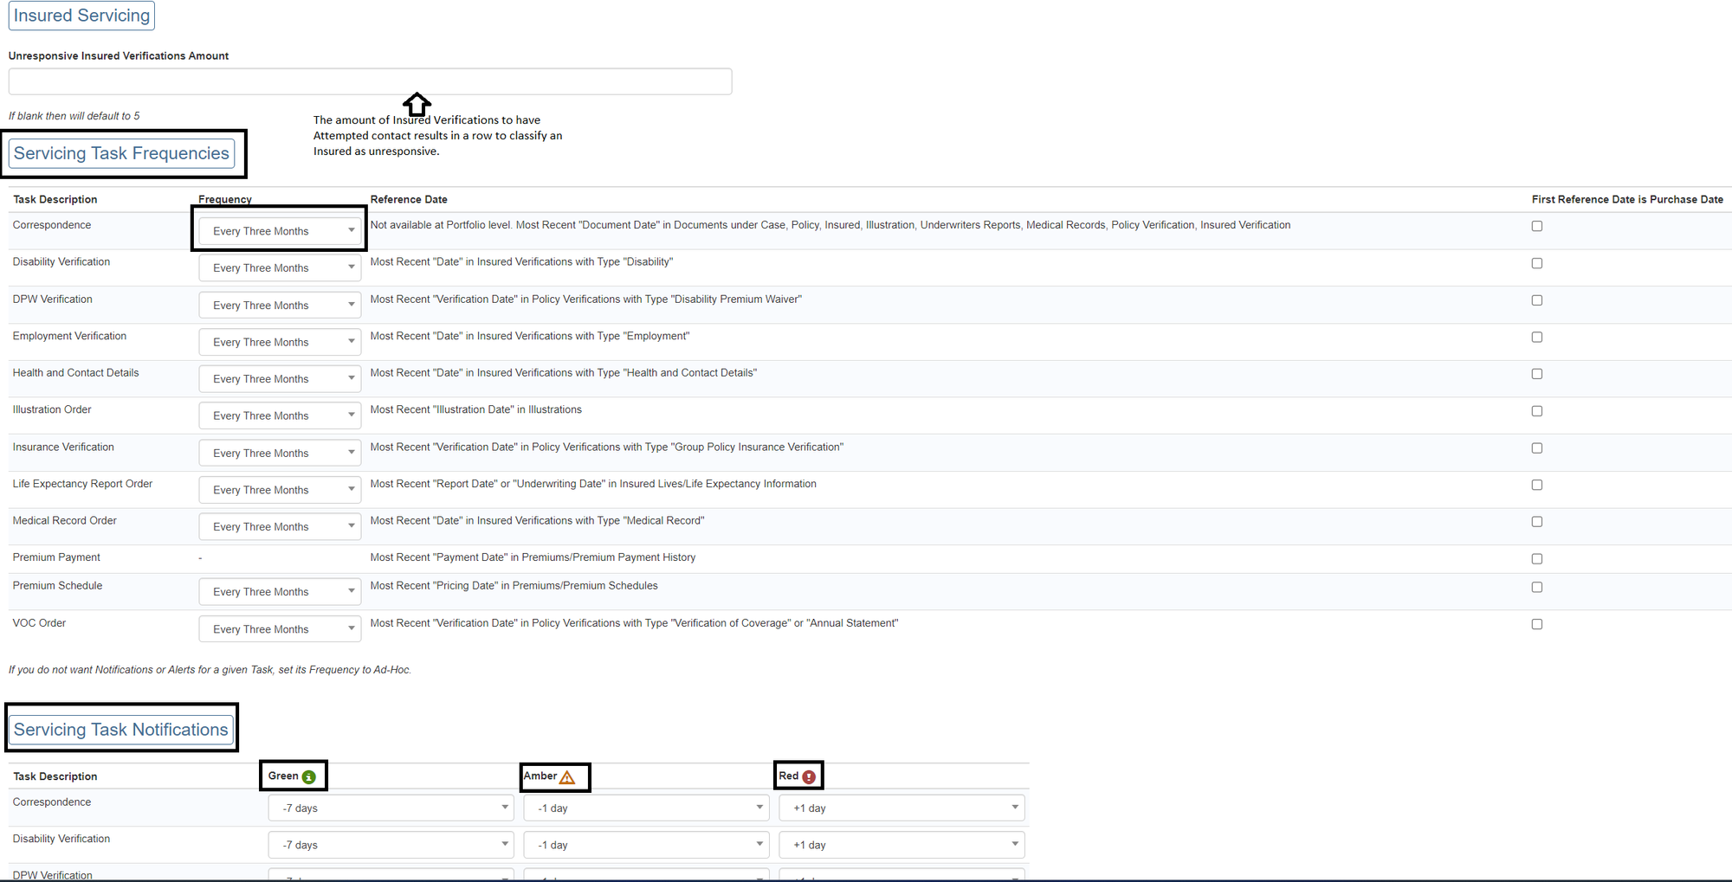Open Correspondence Green -7 days dropdown
This screenshot has width=1732, height=882.
click(x=391, y=808)
